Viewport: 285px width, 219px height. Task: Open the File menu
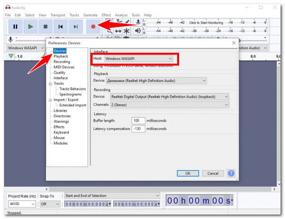click(8, 15)
